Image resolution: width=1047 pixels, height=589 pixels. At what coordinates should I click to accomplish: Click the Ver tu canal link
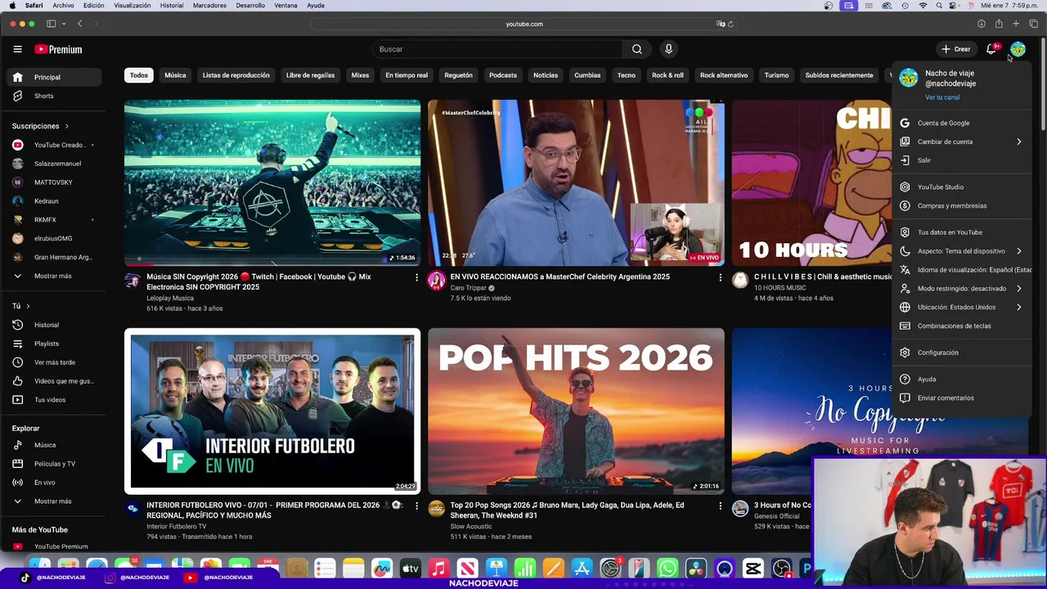point(942,97)
